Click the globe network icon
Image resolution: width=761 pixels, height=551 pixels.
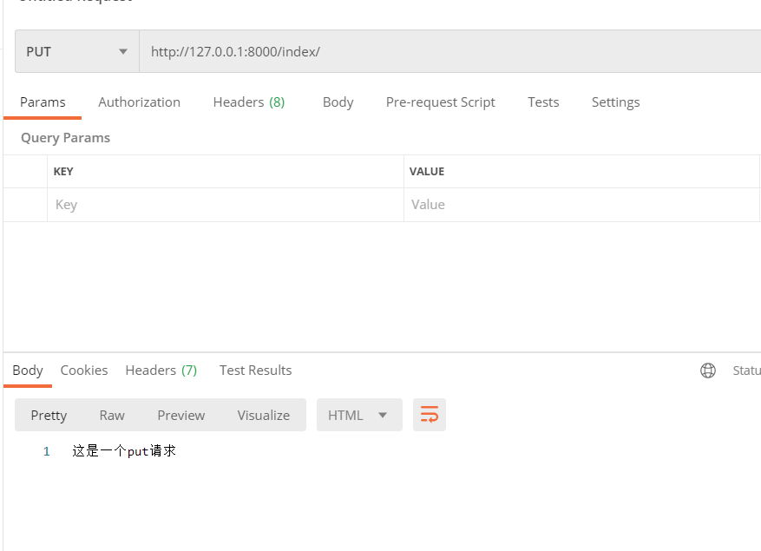(x=707, y=371)
